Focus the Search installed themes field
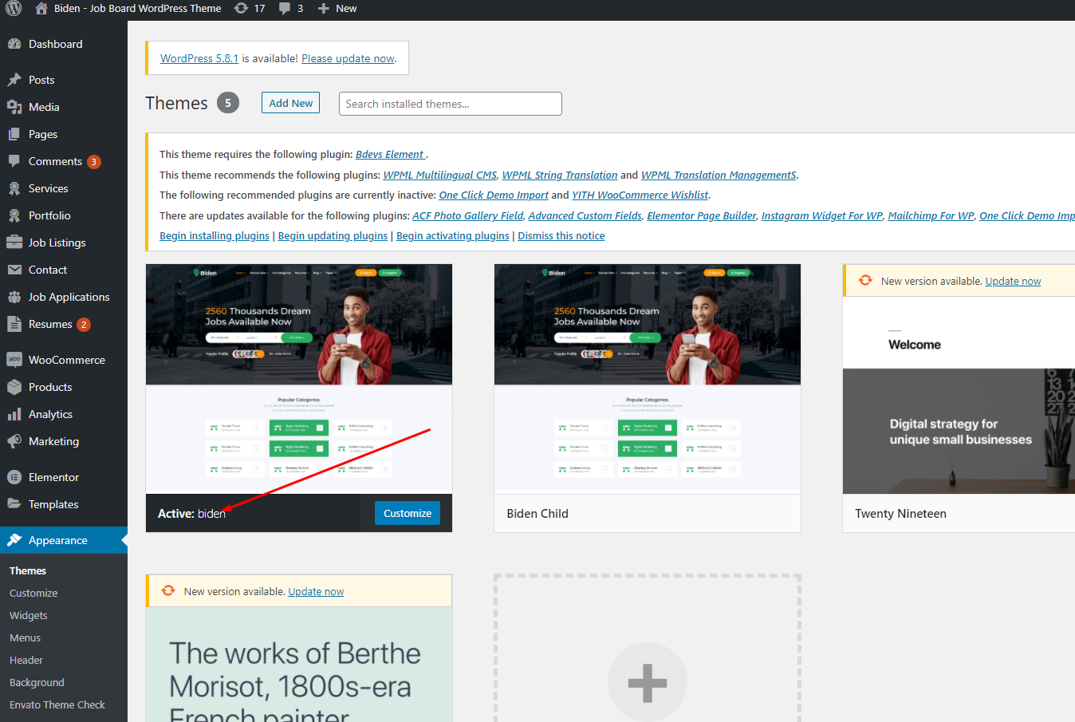 451,104
